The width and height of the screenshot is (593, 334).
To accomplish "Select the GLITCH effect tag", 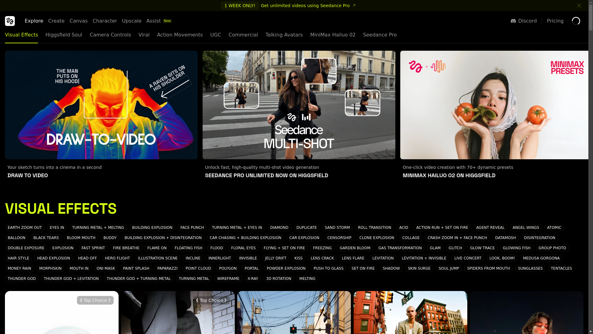I will [x=455, y=248].
